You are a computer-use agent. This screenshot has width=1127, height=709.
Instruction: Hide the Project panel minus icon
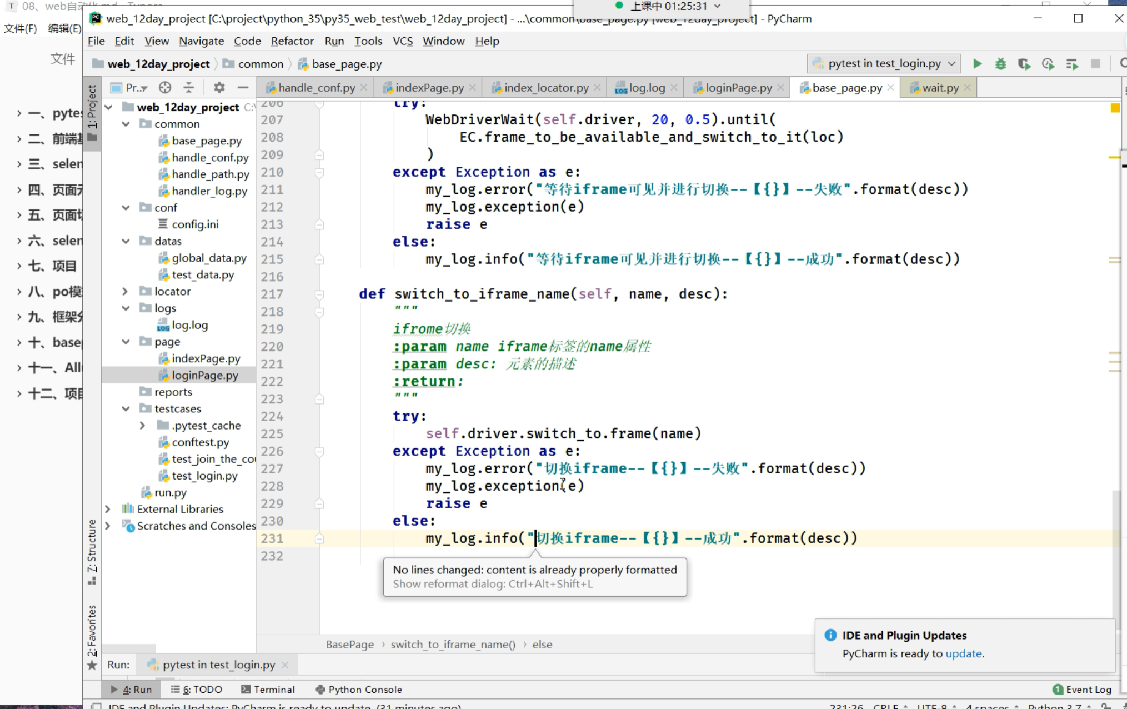pyautogui.click(x=243, y=88)
